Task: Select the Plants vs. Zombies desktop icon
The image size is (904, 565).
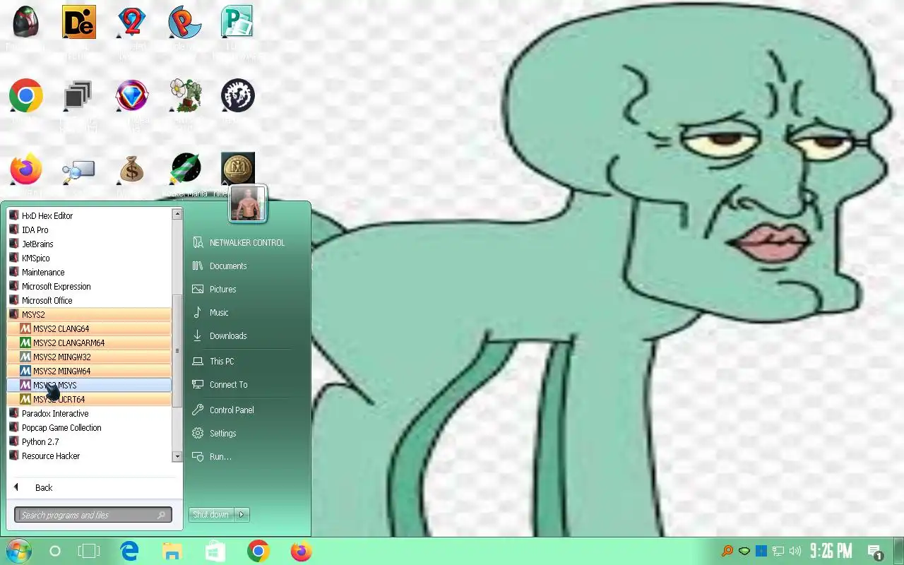Action: (185, 95)
